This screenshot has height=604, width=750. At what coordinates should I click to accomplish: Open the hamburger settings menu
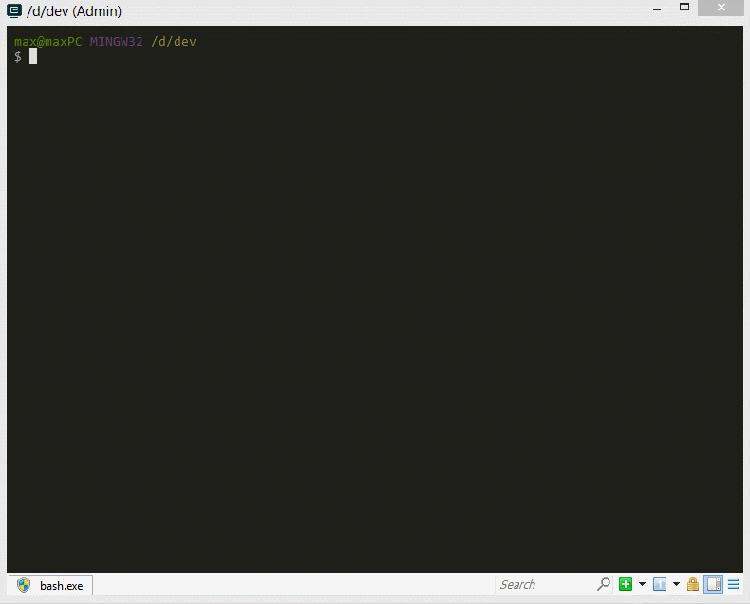pyautogui.click(x=733, y=584)
